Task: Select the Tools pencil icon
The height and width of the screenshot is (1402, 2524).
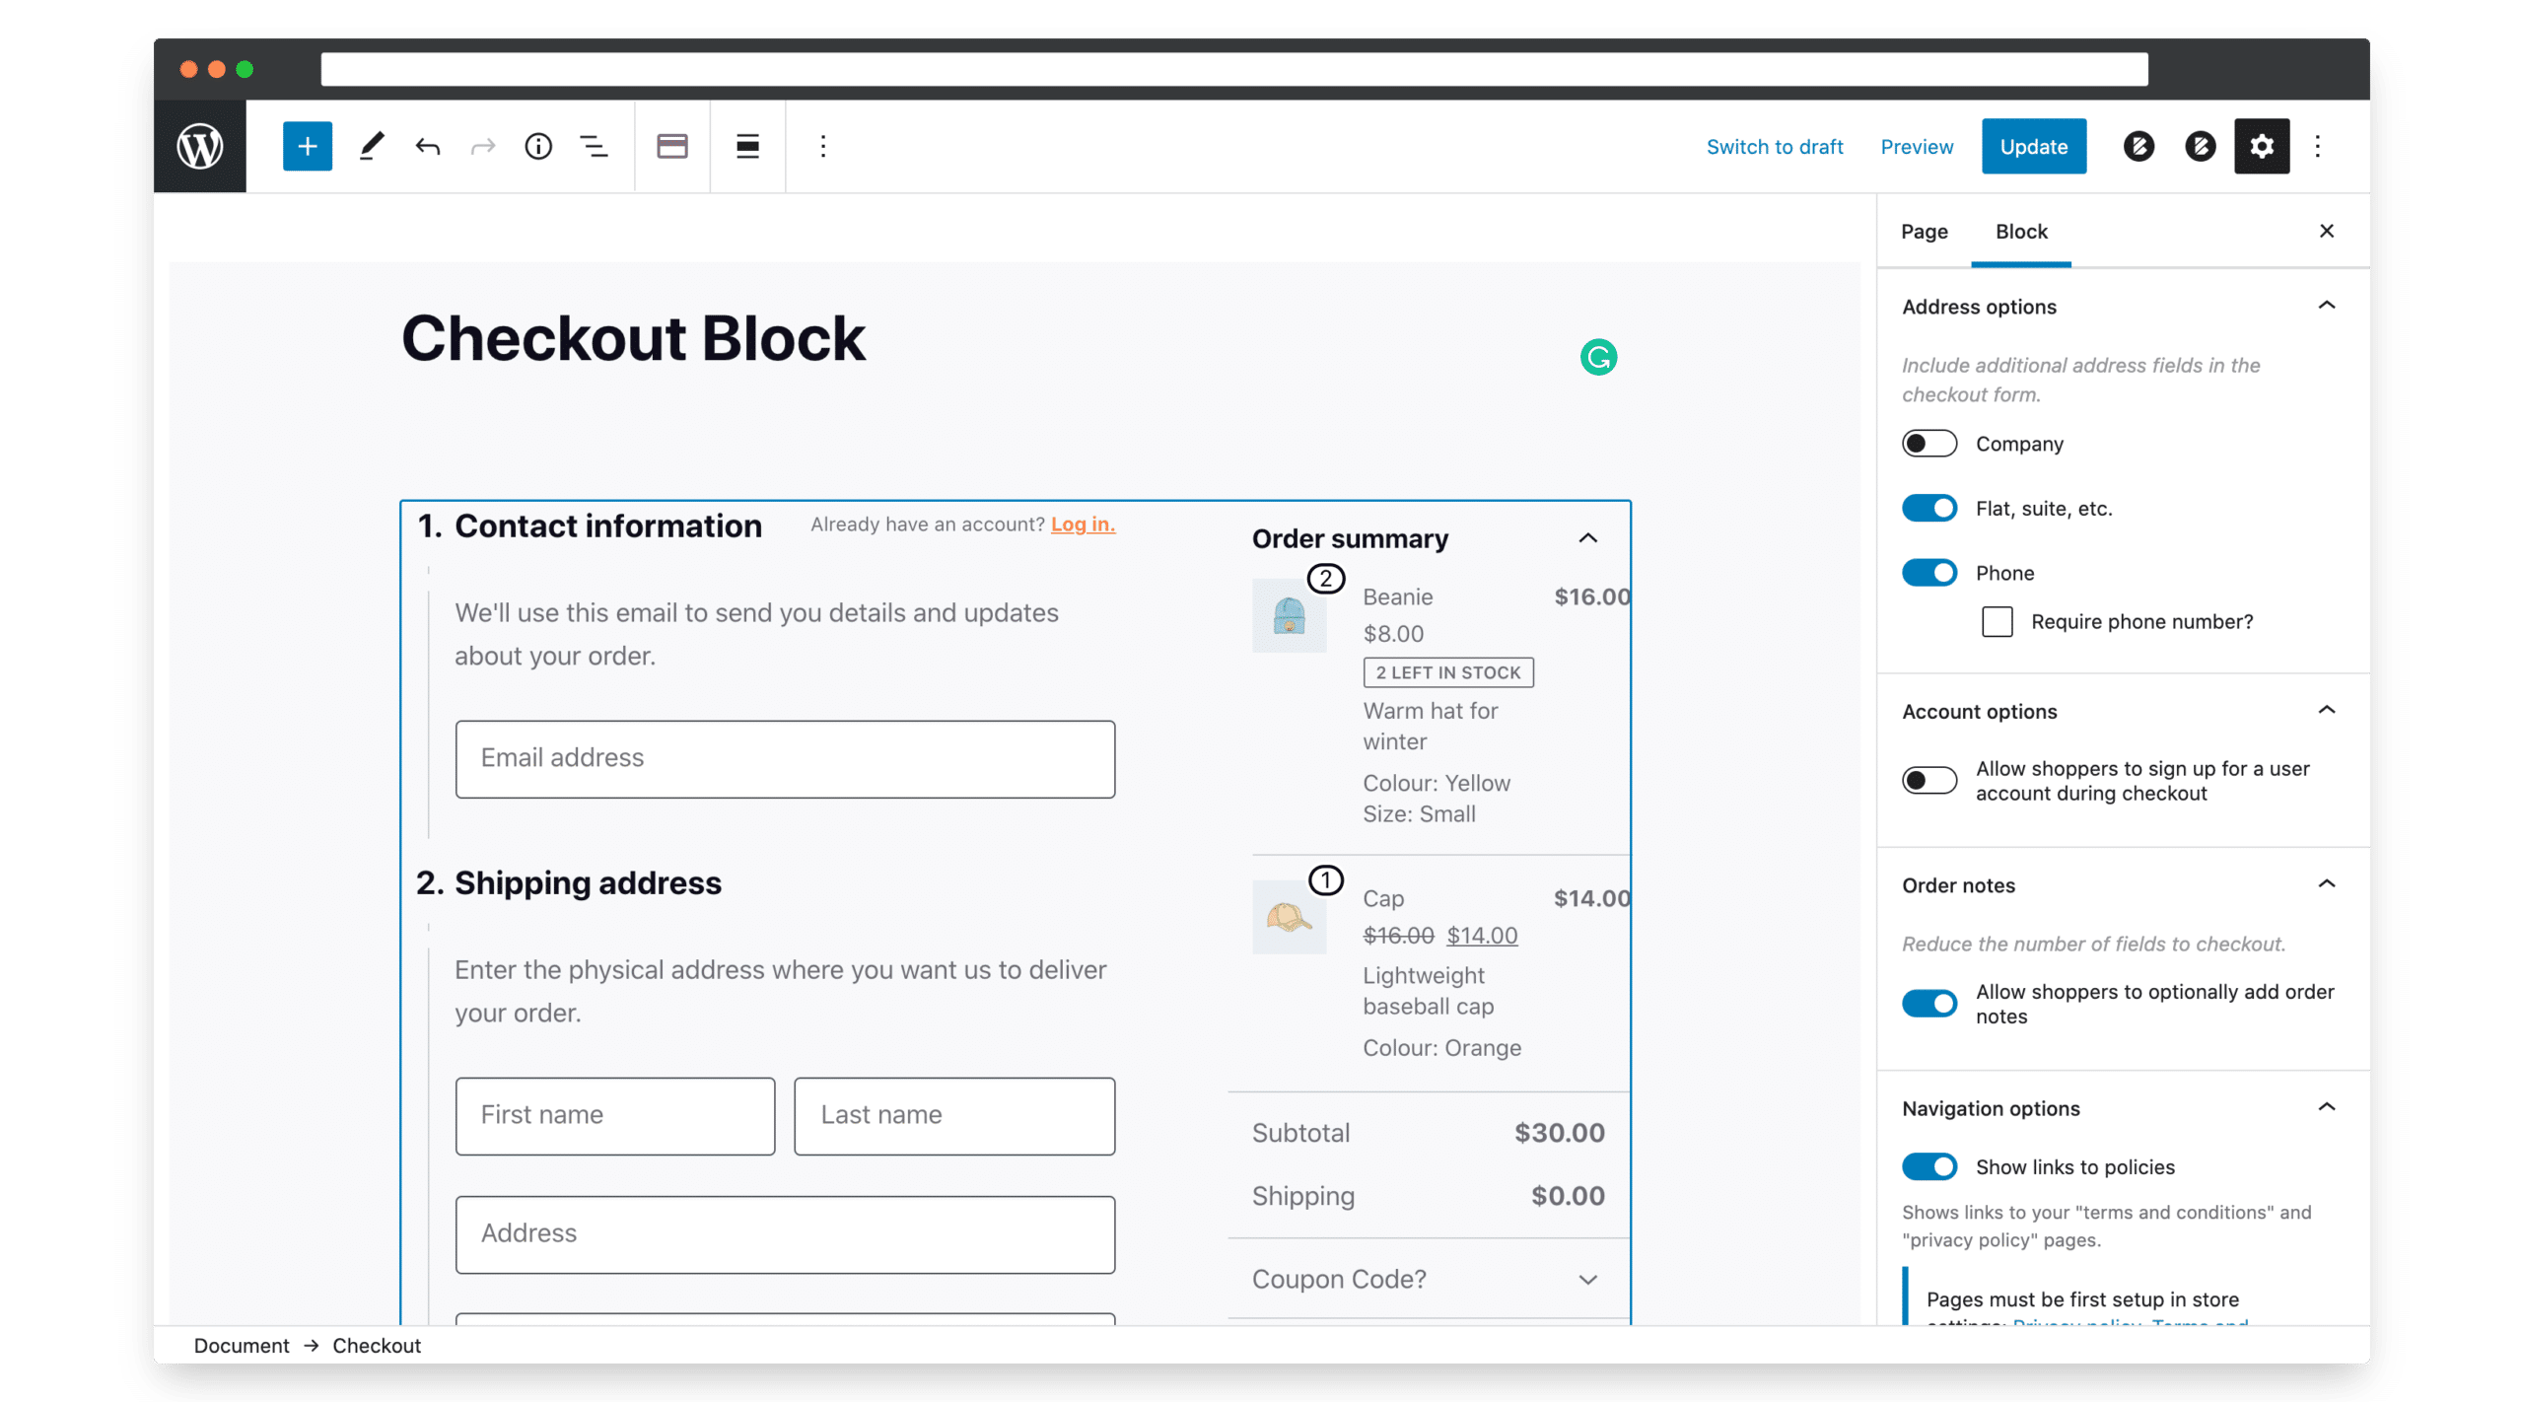Action: pos(372,146)
